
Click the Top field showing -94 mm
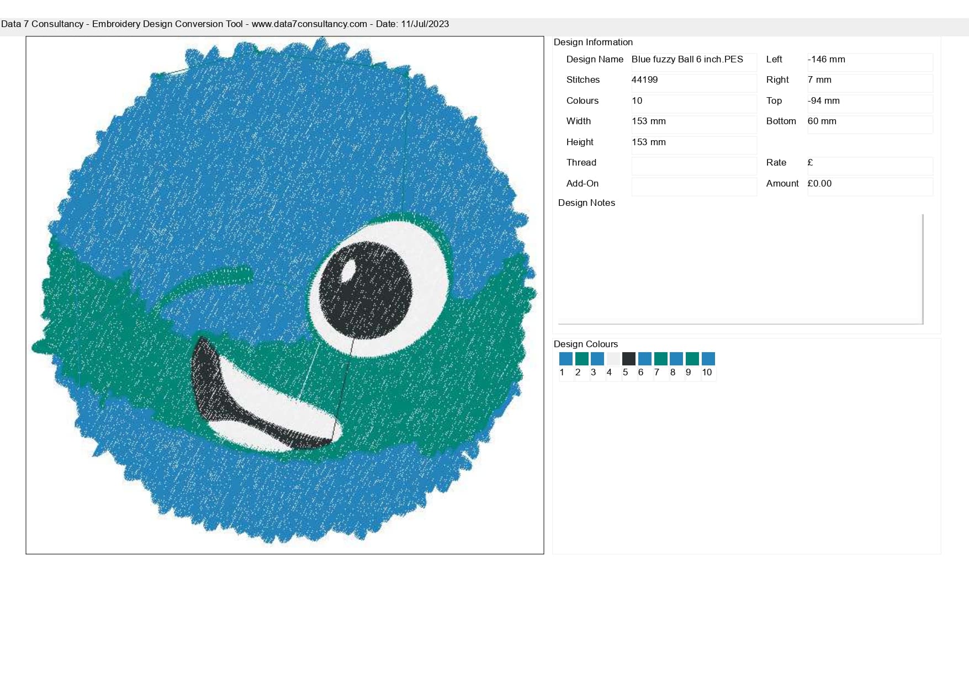(870, 103)
